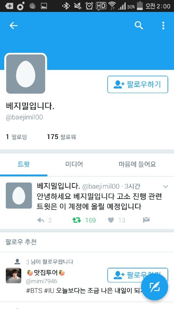
Task: Expand tweet options chevron
Action: 165,187
